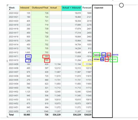Select the 2023-W14 week cell
This screenshot has width=138, height=120.
pos(13,44)
